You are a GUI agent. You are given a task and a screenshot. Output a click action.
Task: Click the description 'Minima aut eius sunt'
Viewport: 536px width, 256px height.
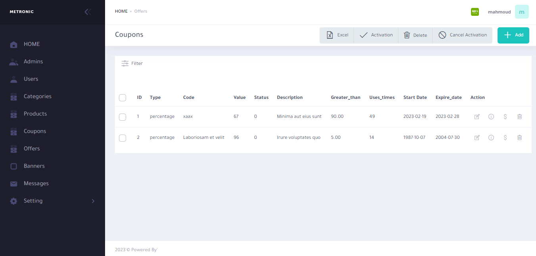299,117
